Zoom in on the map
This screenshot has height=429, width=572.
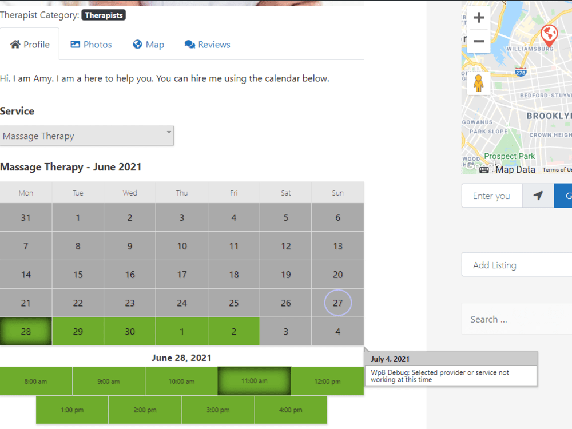pyautogui.click(x=479, y=18)
